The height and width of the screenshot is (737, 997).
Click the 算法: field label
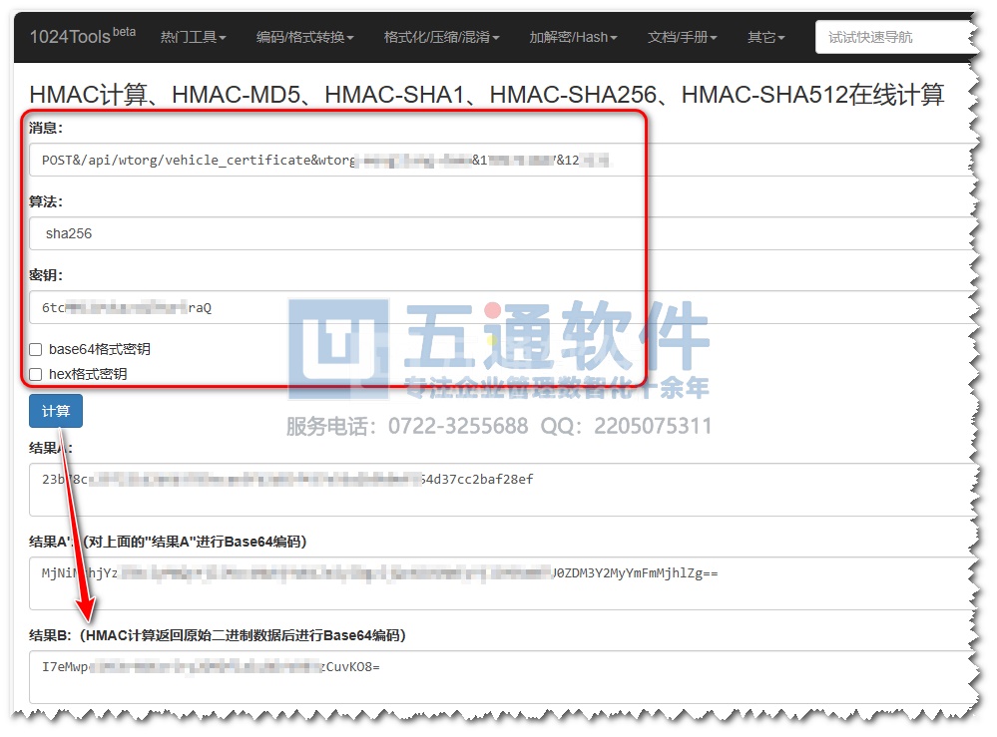pyautogui.click(x=46, y=201)
